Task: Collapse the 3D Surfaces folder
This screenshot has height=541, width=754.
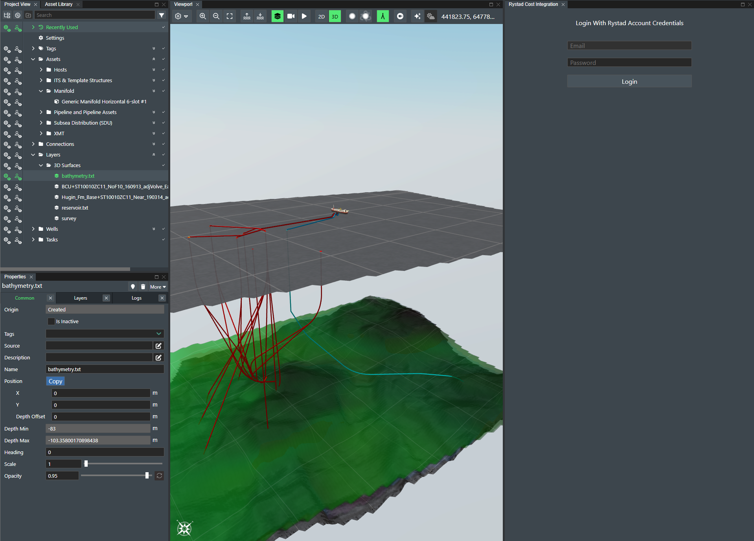Action: pyautogui.click(x=41, y=165)
